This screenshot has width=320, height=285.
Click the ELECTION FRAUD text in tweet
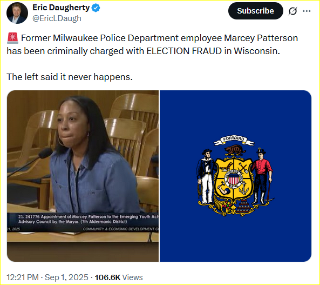[184, 51]
